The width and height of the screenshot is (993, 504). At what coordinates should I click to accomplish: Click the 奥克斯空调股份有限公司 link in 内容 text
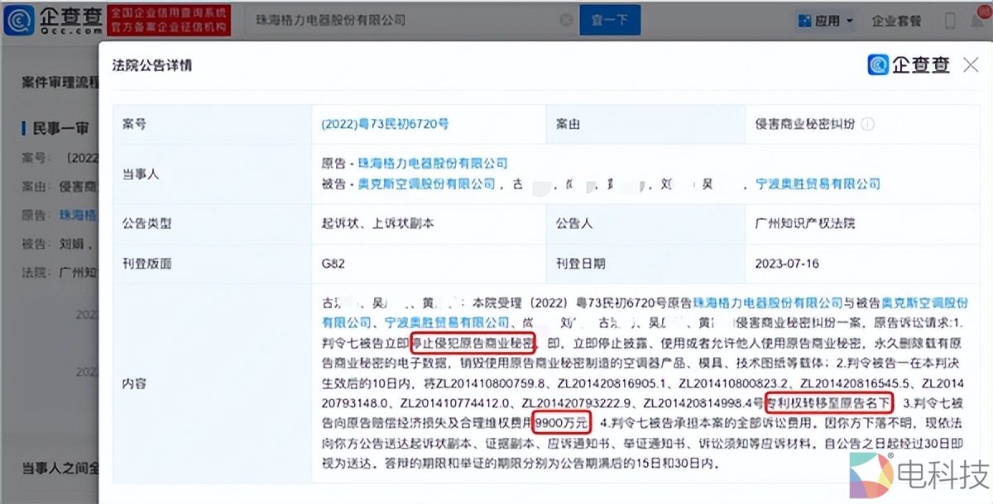903,303
